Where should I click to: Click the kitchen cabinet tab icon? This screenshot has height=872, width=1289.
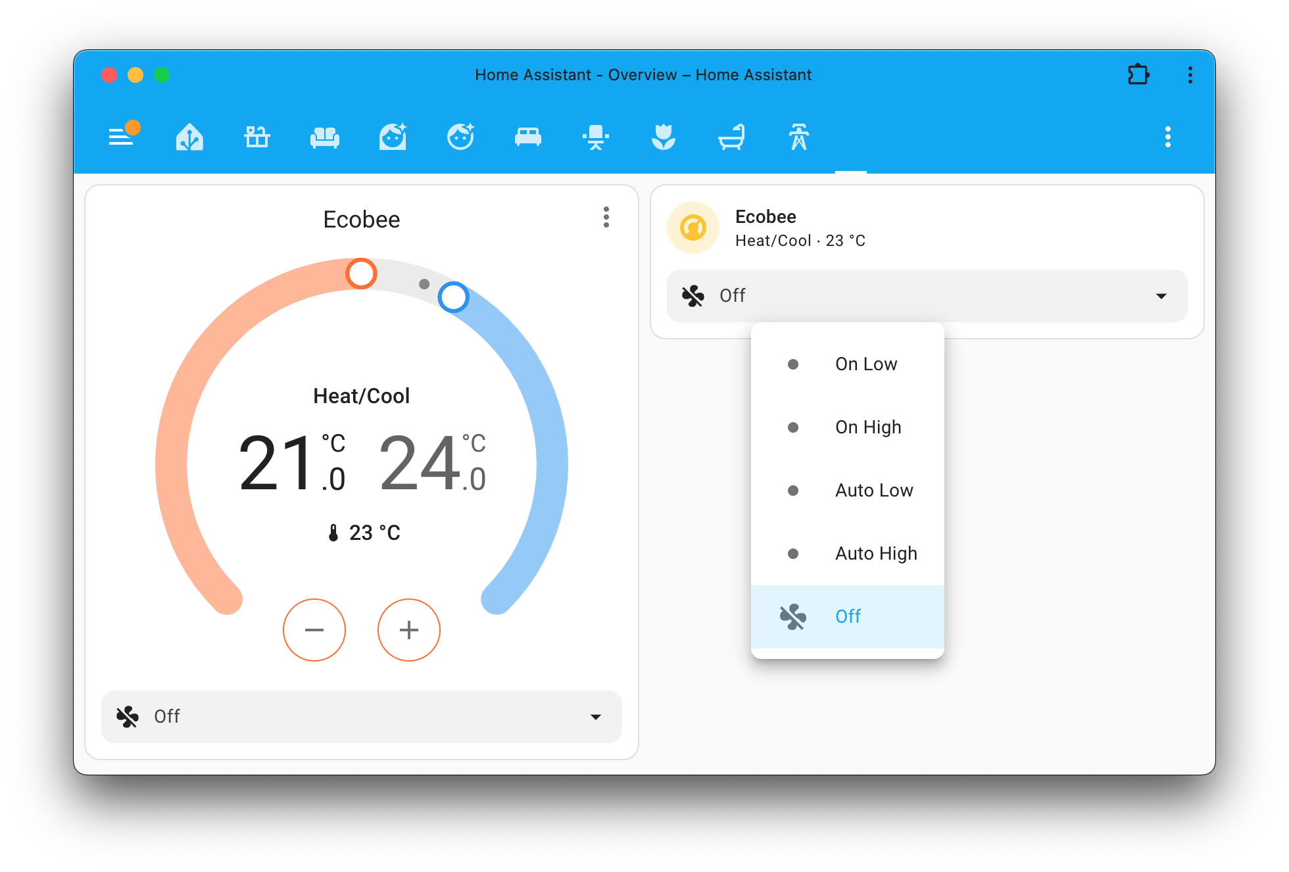256,137
